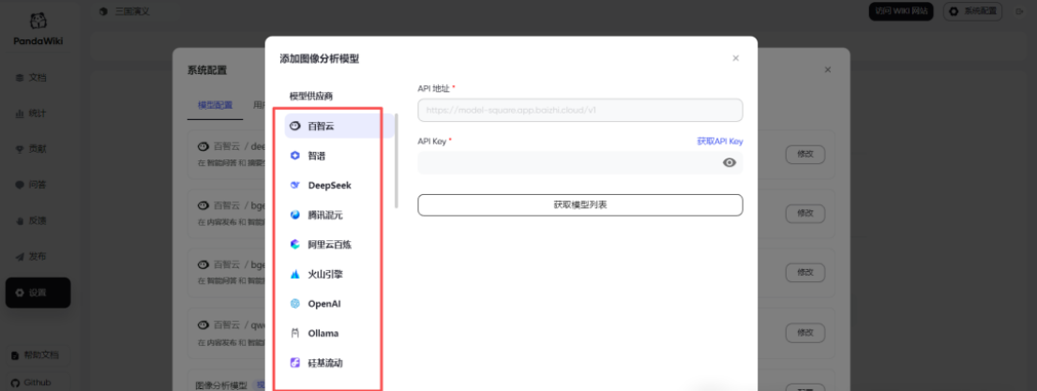Click the 文档 sidebar icon
Screen dimensions: 1037x391
point(19,78)
